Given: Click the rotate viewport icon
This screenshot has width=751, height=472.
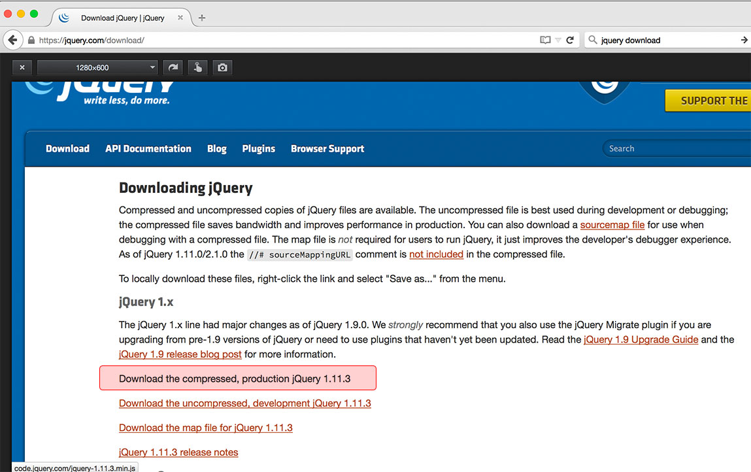Looking at the screenshot, I should click(173, 67).
